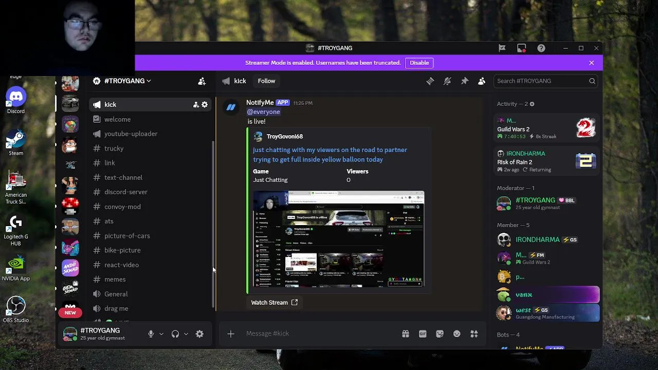Select the welcome channel

(x=150, y=119)
